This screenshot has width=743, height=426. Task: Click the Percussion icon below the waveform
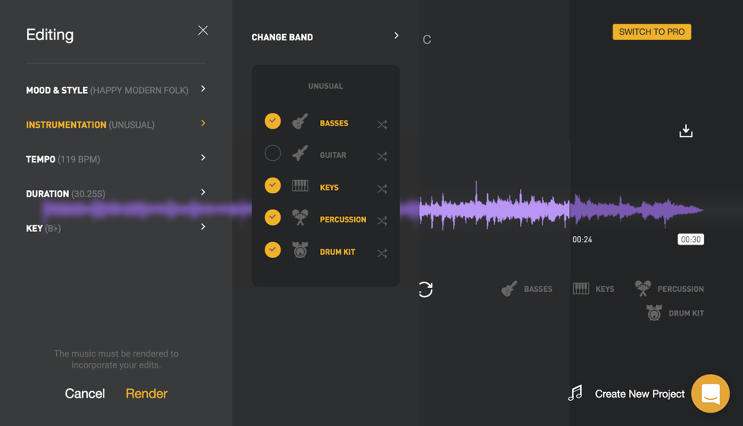643,289
